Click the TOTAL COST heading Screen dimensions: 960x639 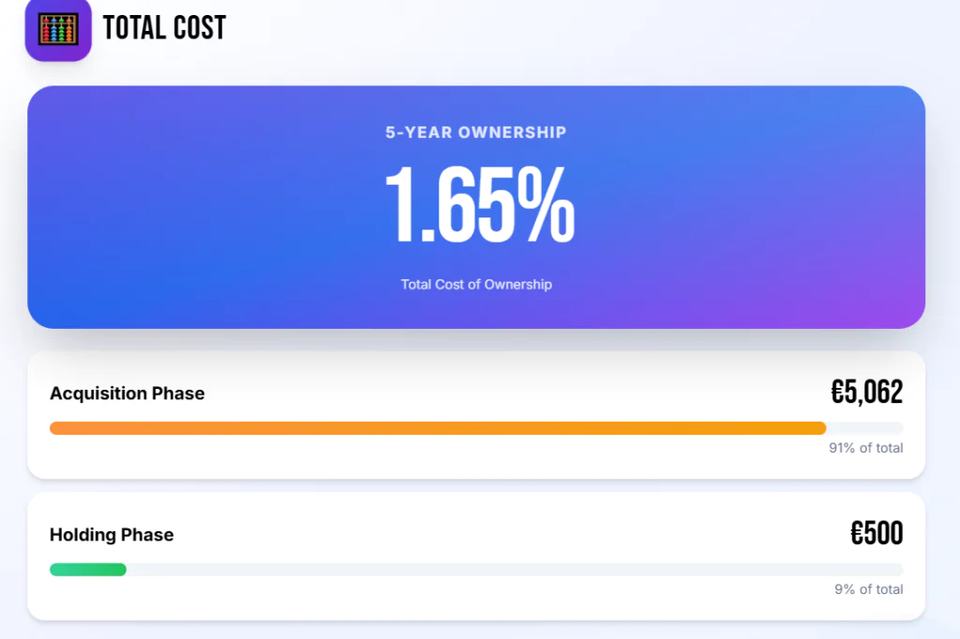[164, 28]
